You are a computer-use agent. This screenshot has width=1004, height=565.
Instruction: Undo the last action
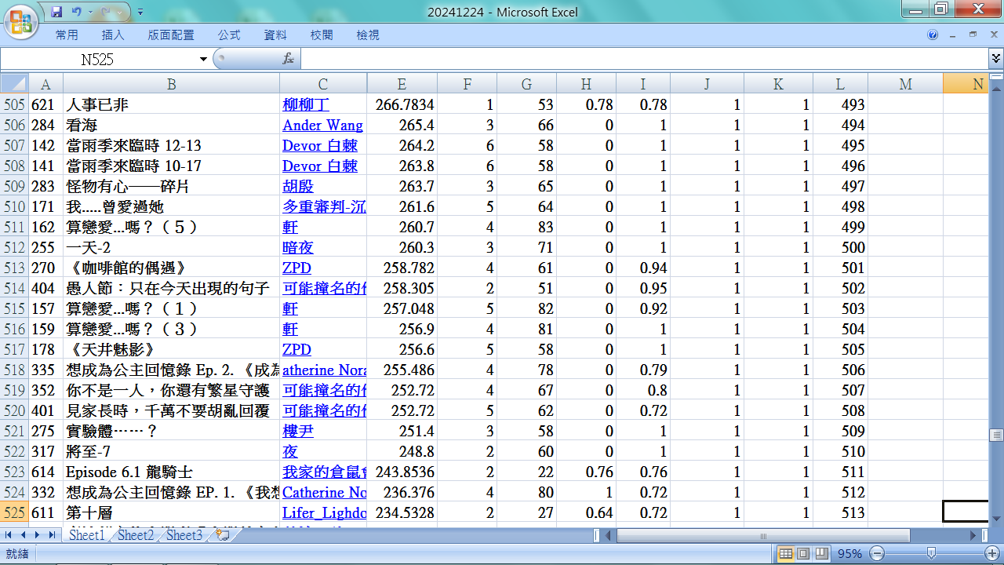[x=77, y=12]
